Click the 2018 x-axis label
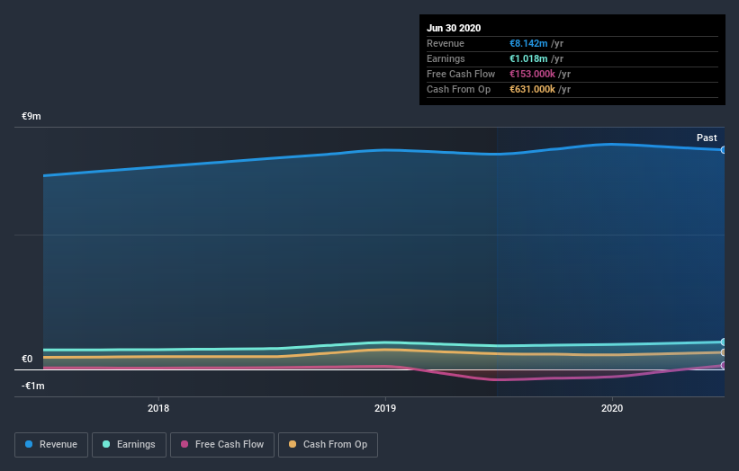This screenshot has height=471, width=739. click(x=158, y=408)
